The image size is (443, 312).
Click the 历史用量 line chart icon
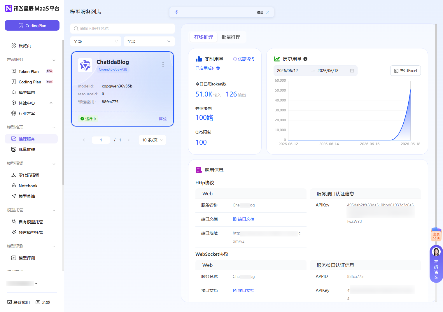point(277,59)
